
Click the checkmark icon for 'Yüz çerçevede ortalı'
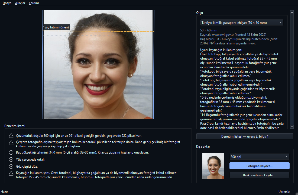coord(11,160)
